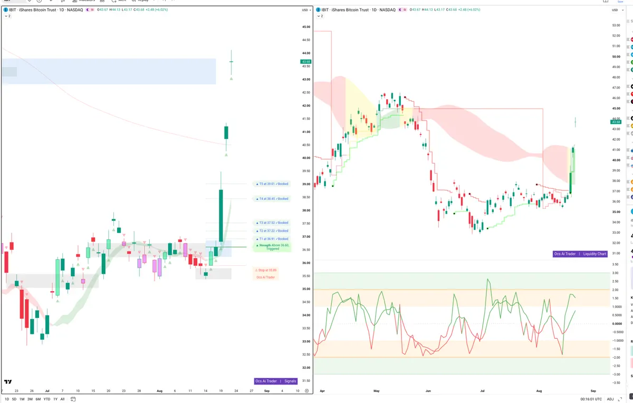The width and height of the screenshot is (633, 403).
Task: Select the 6M time range
Action: [38, 399]
